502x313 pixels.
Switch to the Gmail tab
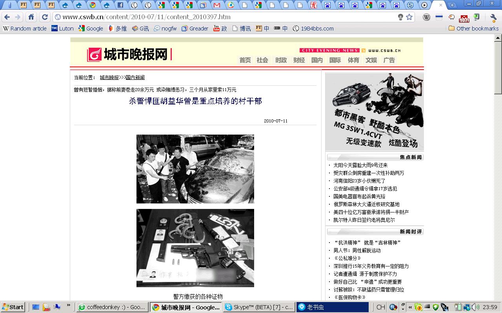coord(216,5)
